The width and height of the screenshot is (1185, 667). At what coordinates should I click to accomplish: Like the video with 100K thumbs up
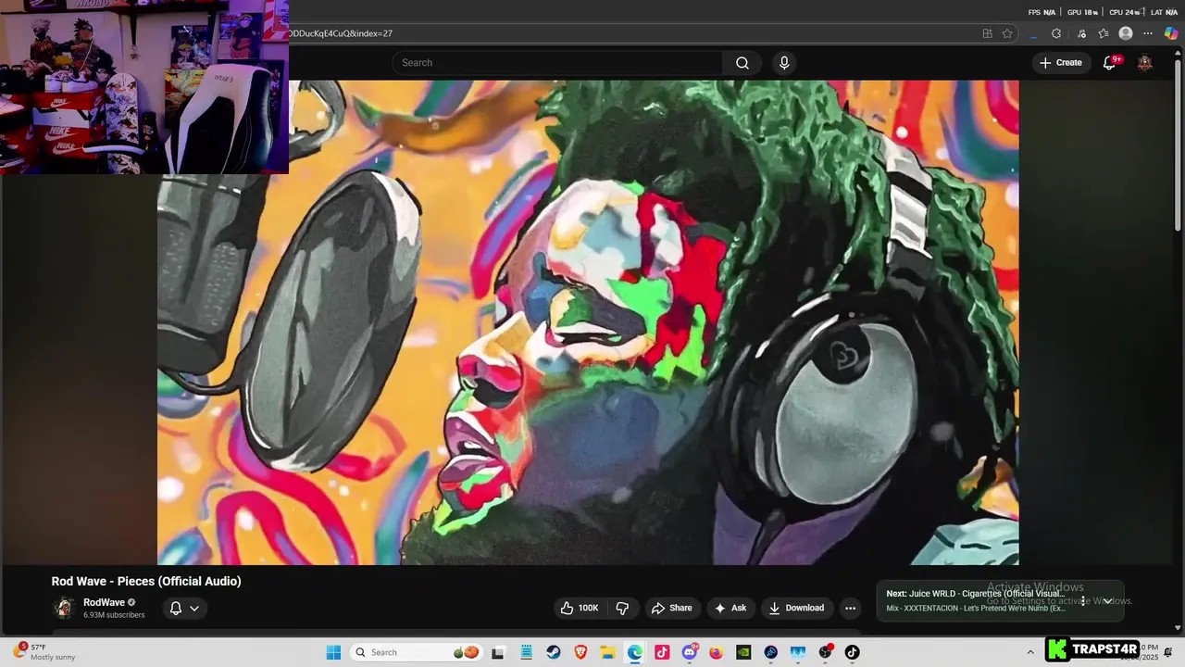click(x=579, y=608)
